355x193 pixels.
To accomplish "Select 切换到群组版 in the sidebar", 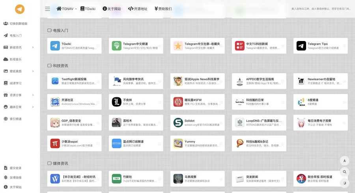I will [x=15, y=24].
